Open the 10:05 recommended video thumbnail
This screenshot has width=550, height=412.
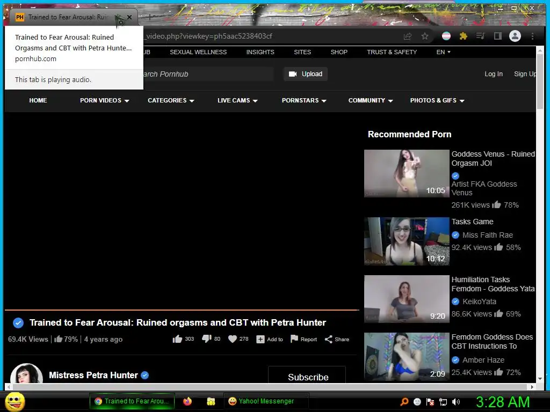click(407, 173)
